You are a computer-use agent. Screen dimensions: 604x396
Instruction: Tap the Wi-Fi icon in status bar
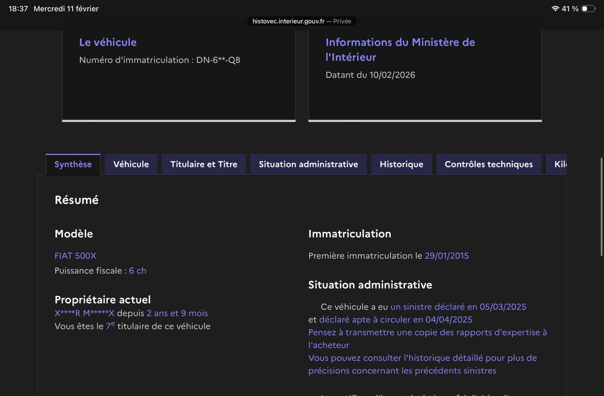555,9
